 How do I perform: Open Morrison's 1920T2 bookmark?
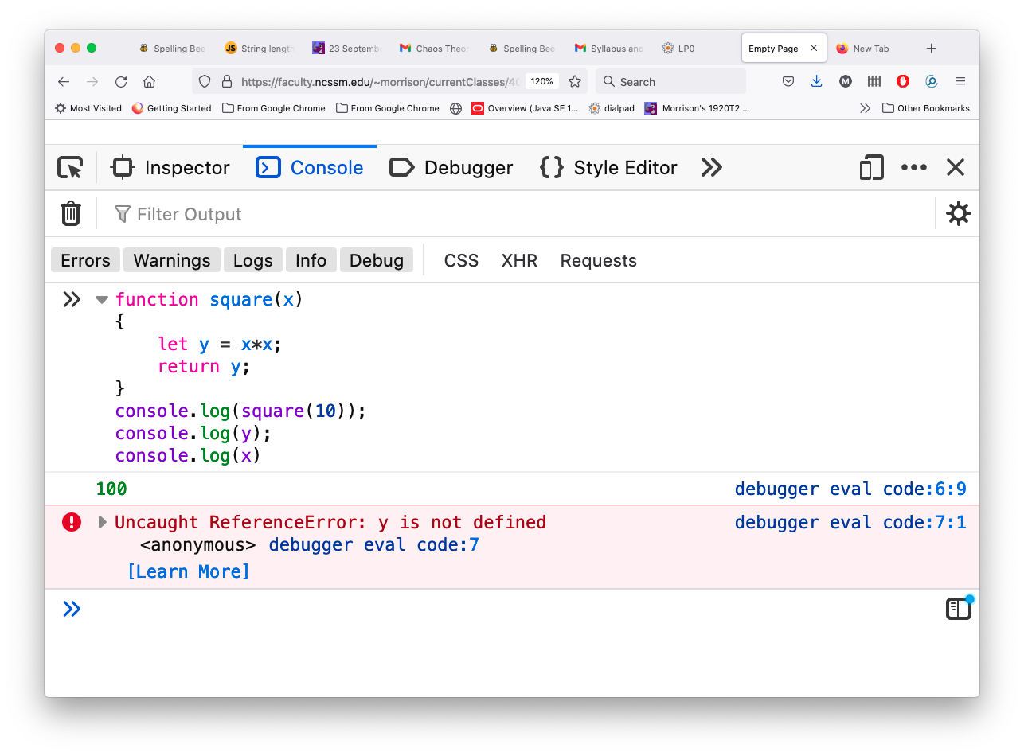[697, 108]
